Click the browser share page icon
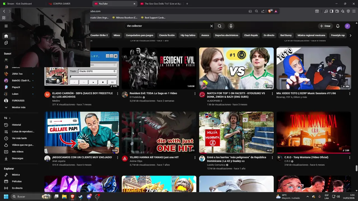 (263, 11)
